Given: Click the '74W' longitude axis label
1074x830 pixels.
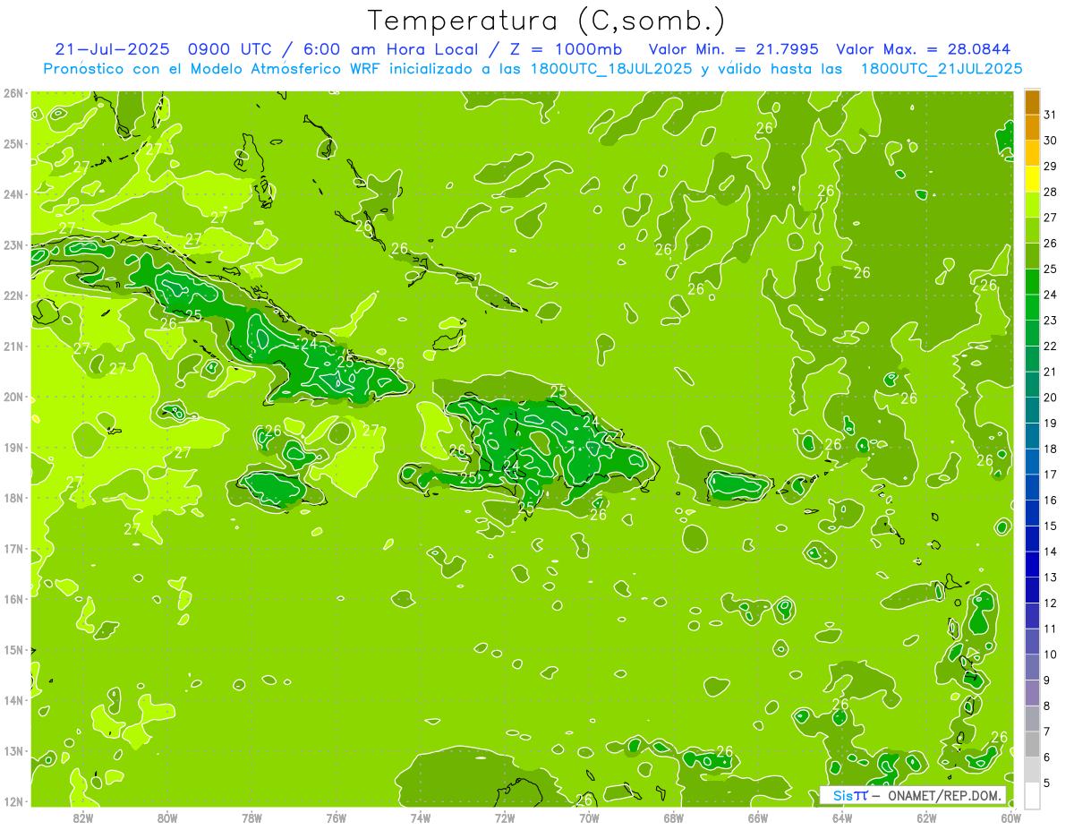Looking at the screenshot, I should tap(421, 817).
